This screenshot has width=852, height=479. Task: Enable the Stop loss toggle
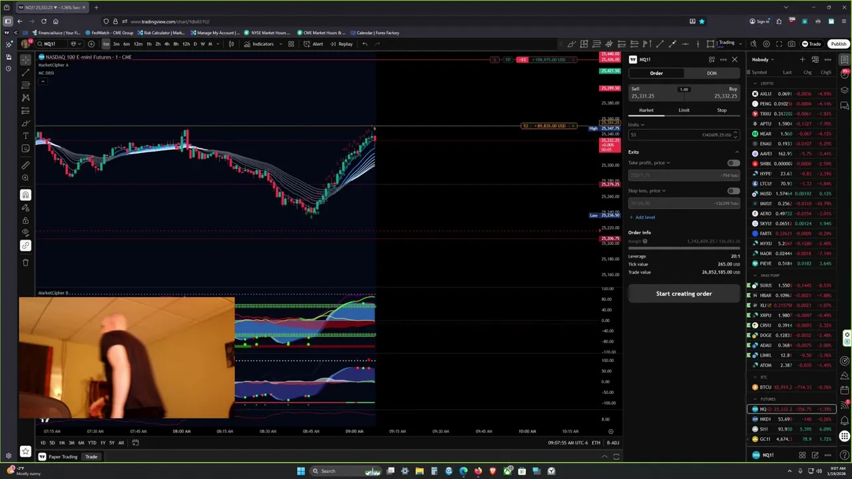click(733, 191)
